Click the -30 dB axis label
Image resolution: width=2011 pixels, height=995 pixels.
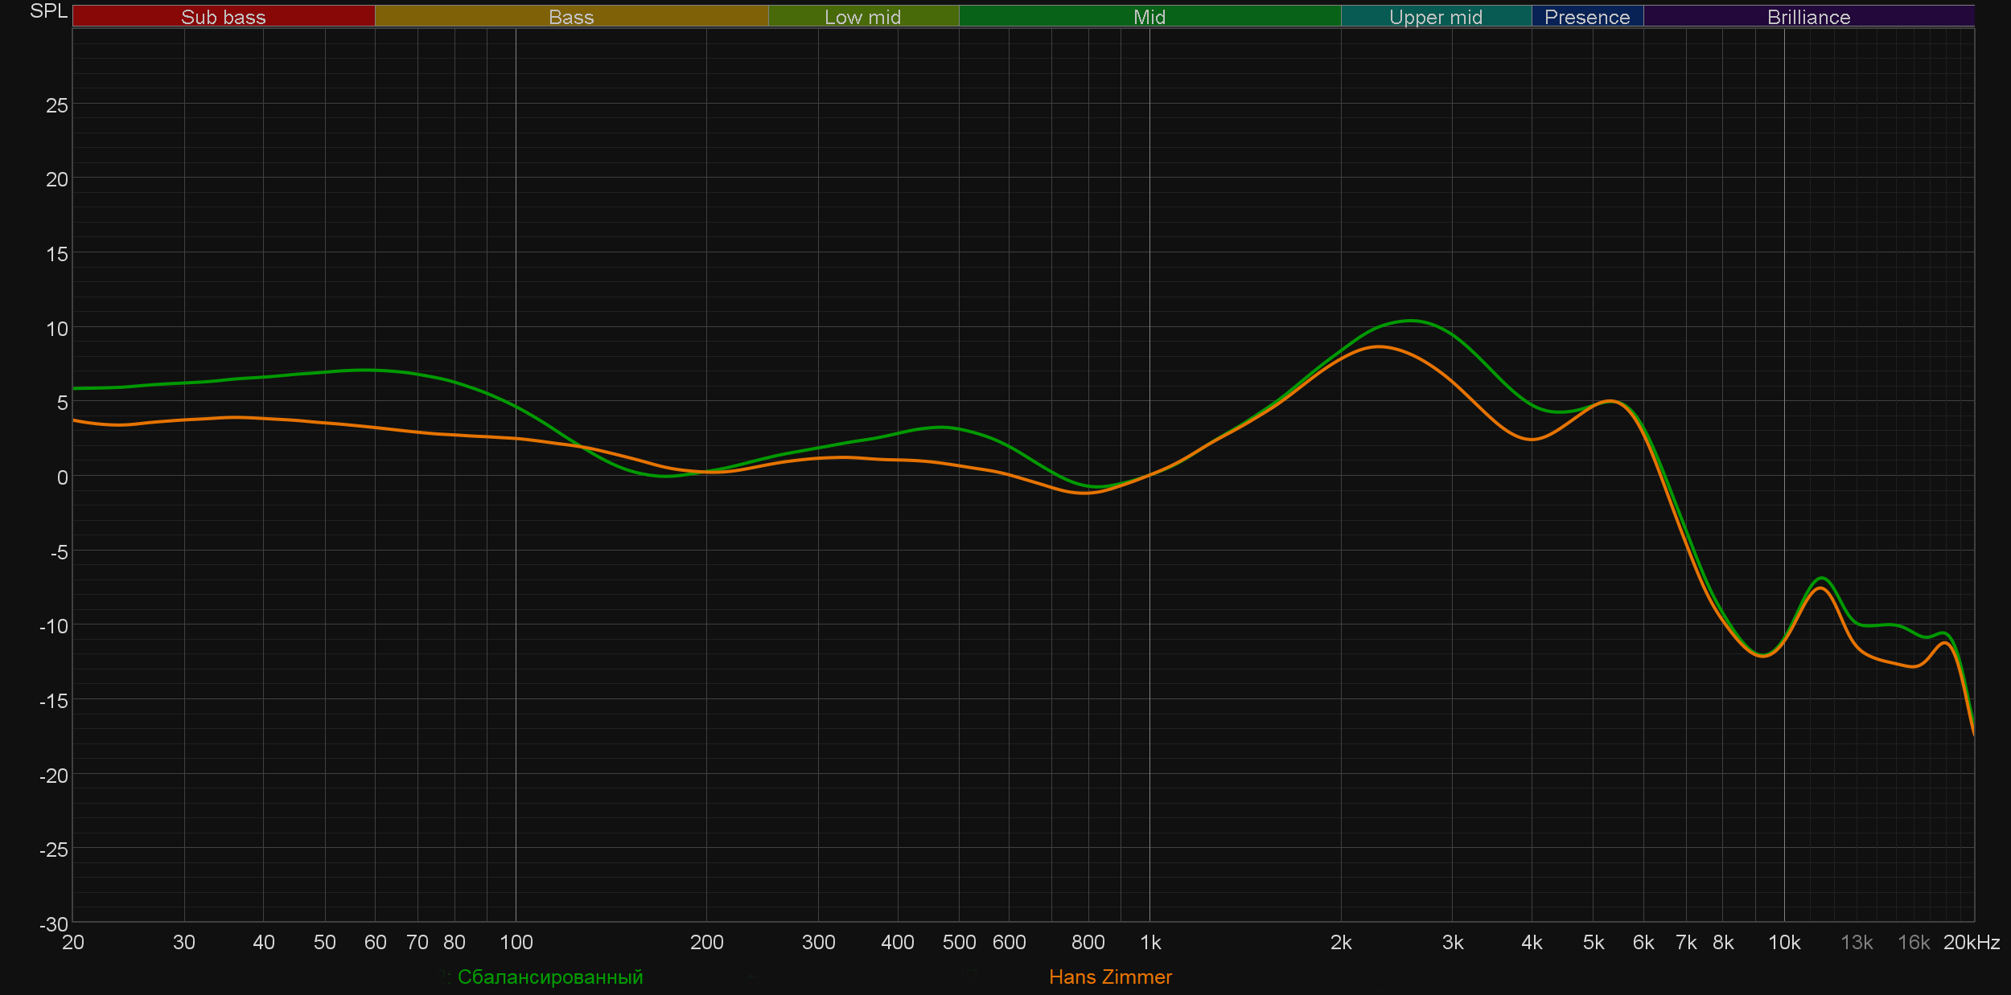click(53, 924)
